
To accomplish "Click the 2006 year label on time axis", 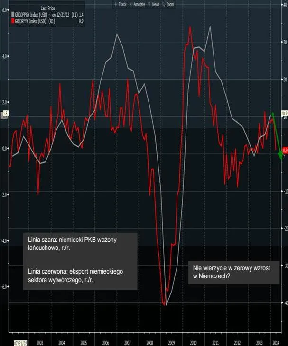I will 105,343.
